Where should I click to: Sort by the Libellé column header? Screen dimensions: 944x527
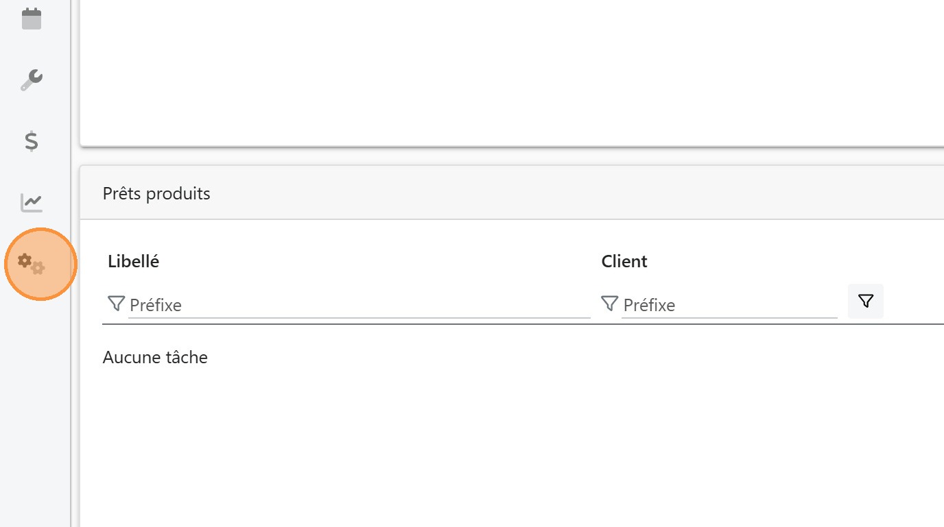pos(133,261)
